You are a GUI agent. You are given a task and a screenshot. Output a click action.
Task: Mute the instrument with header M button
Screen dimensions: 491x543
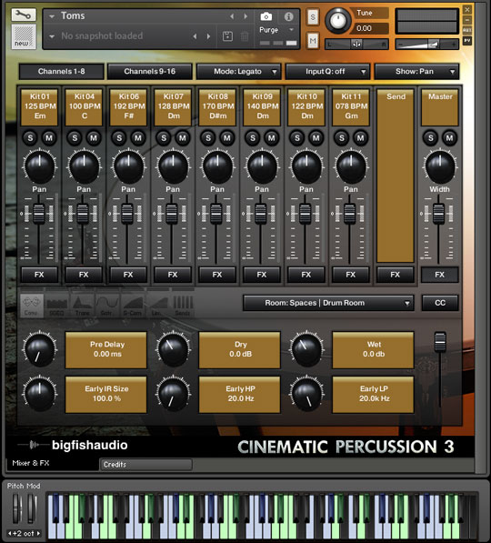pyautogui.click(x=313, y=41)
